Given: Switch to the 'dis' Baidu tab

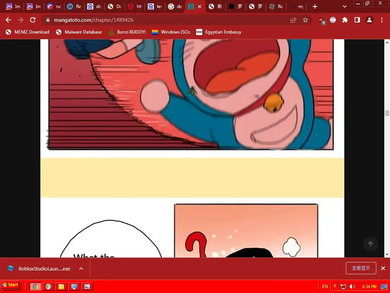Looking at the screenshot, I should click(95, 6).
